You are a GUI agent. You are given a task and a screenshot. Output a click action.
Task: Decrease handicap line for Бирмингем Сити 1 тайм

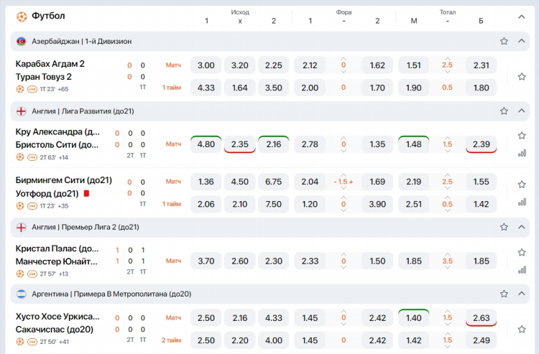(344, 210)
